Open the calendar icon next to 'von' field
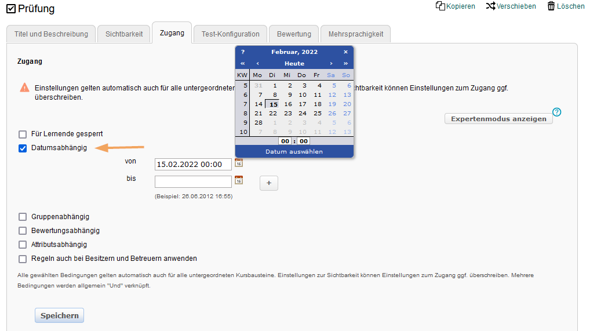597x331 pixels. 239,163
